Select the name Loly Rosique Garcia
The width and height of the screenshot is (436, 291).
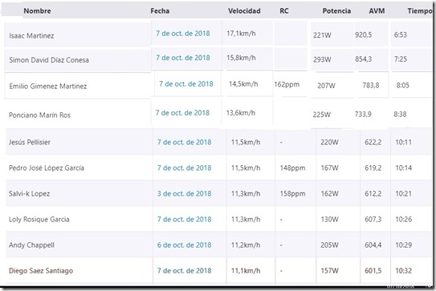point(39,220)
